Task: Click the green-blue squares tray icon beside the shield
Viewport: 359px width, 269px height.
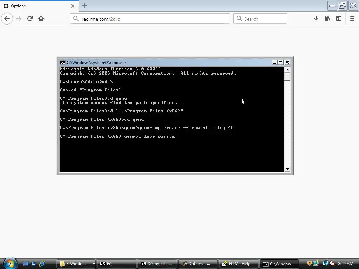Action: coord(316,263)
